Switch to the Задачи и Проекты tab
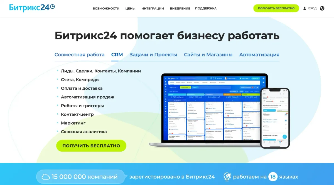Image resolution: width=334 pixels, height=185 pixels. (x=153, y=55)
